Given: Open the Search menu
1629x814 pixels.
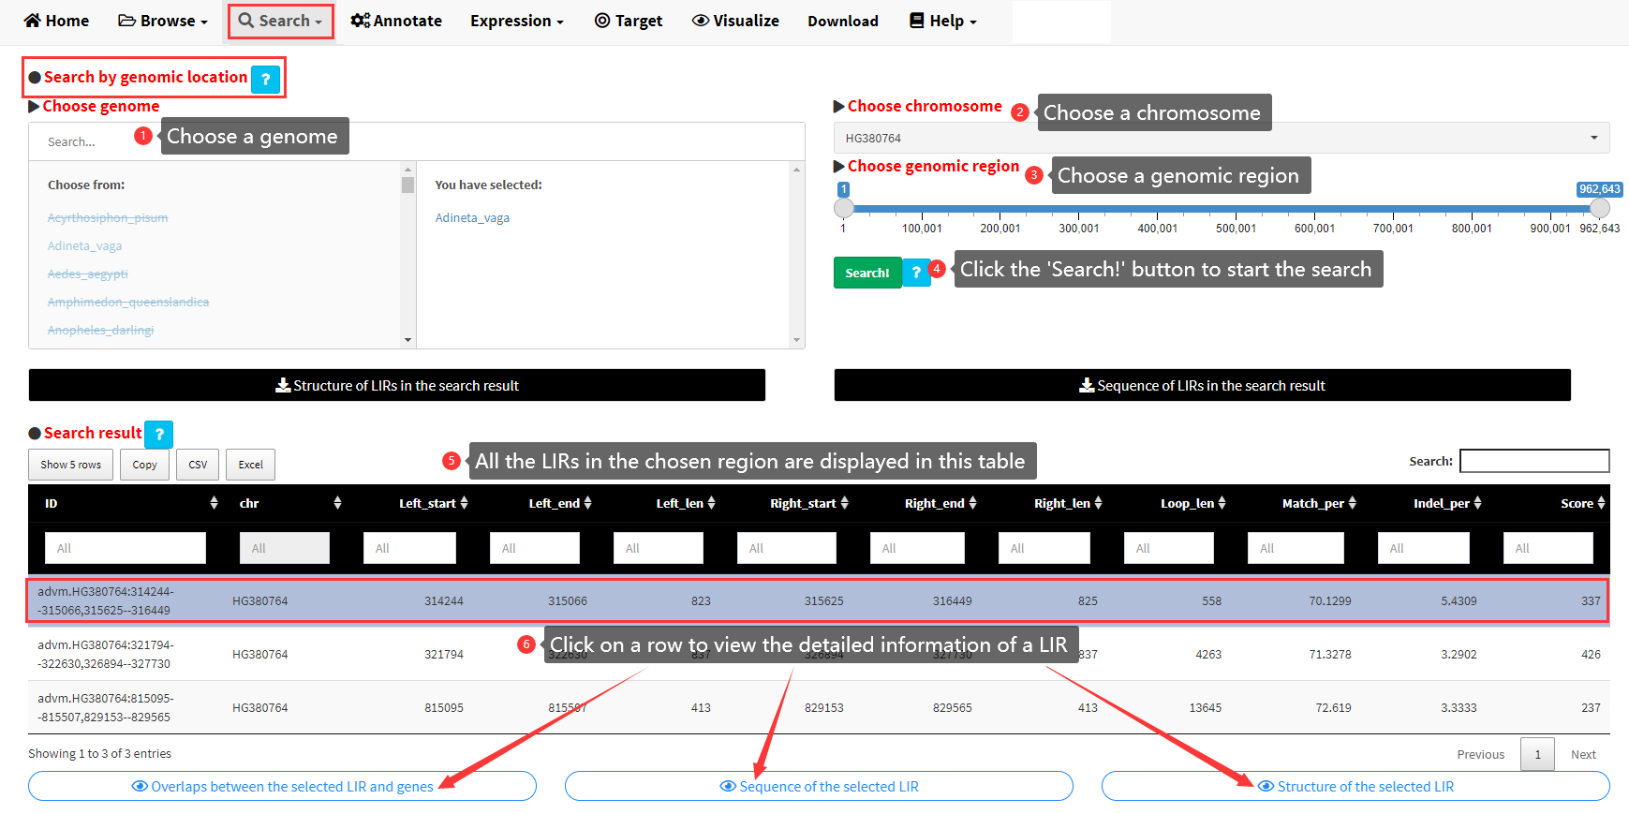Looking at the screenshot, I should [x=280, y=21].
